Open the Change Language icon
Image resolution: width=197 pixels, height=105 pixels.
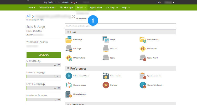(x=69, y=85)
